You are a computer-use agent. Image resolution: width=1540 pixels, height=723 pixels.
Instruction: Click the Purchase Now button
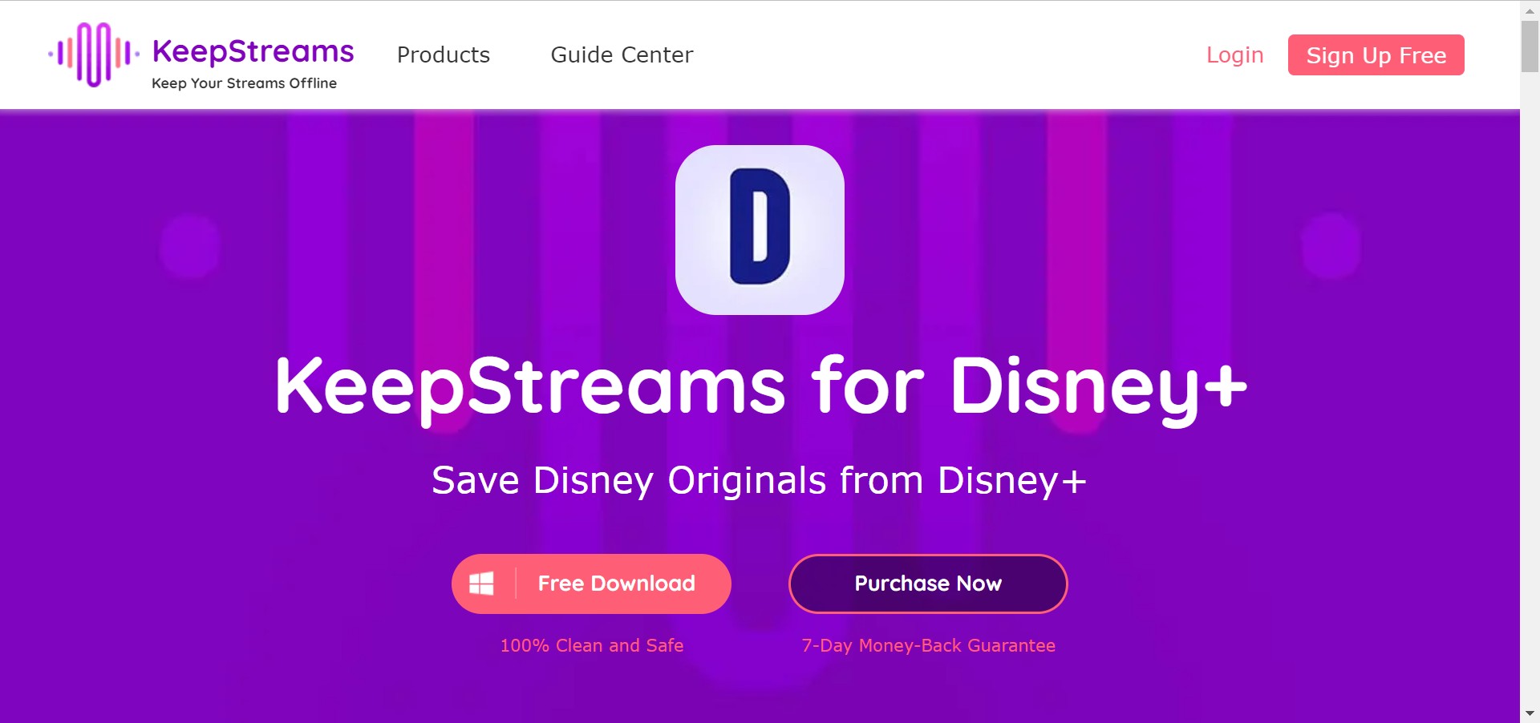click(928, 584)
